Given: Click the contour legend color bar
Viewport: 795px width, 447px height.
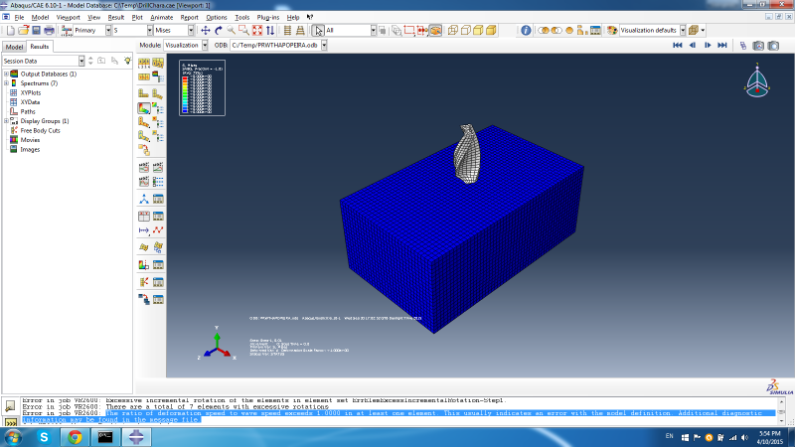Looking at the screenshot, I should click(185, 94).
